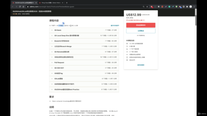Click the red extension icon with badge

coord(152,7)
